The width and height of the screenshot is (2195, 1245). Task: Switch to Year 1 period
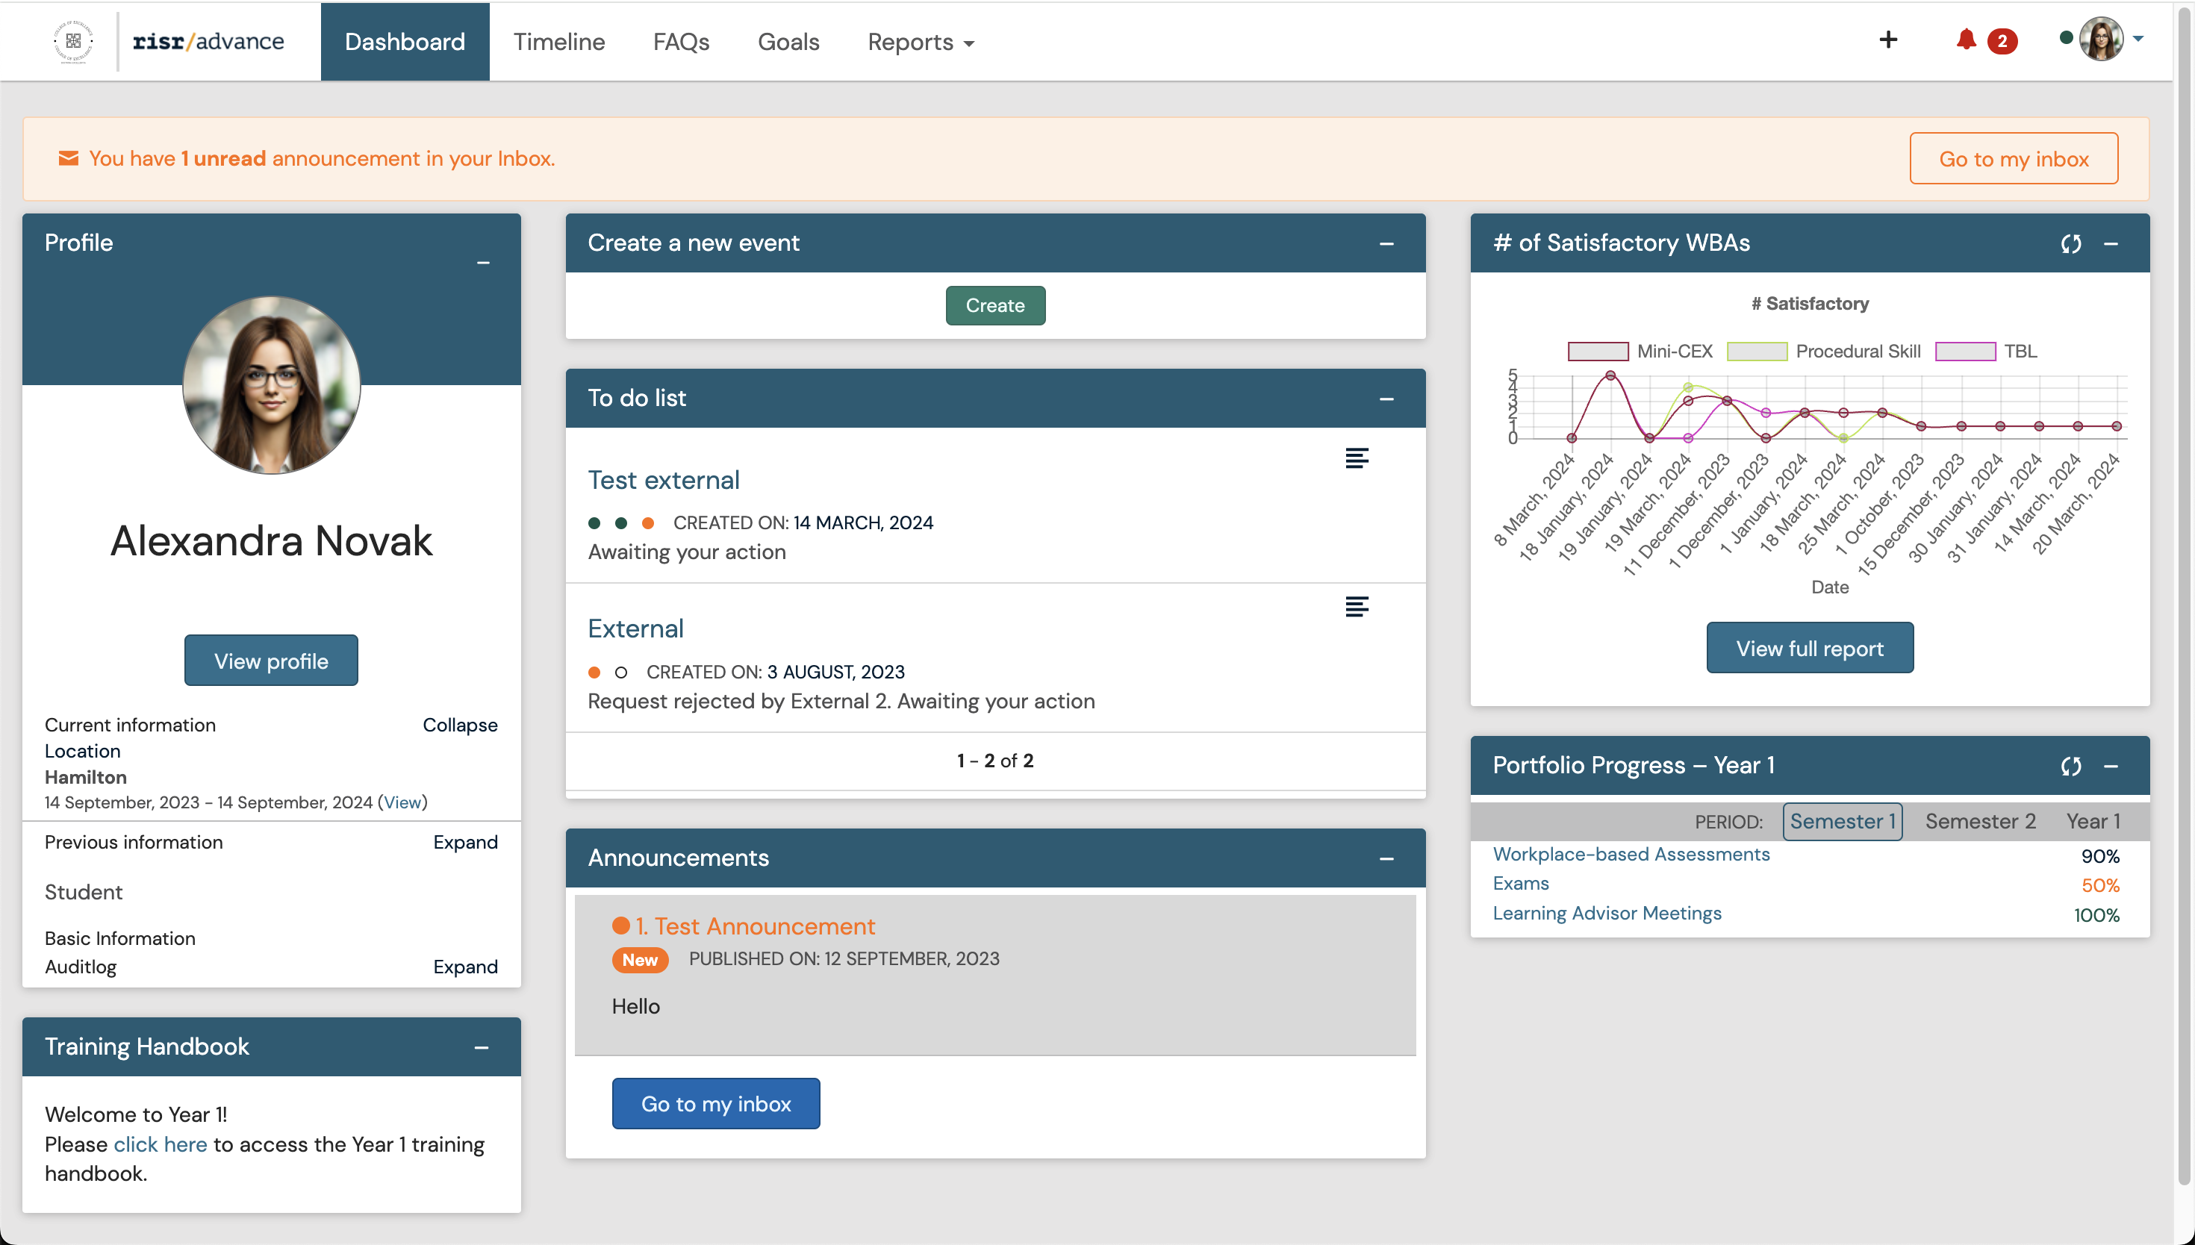point(2093,821)
